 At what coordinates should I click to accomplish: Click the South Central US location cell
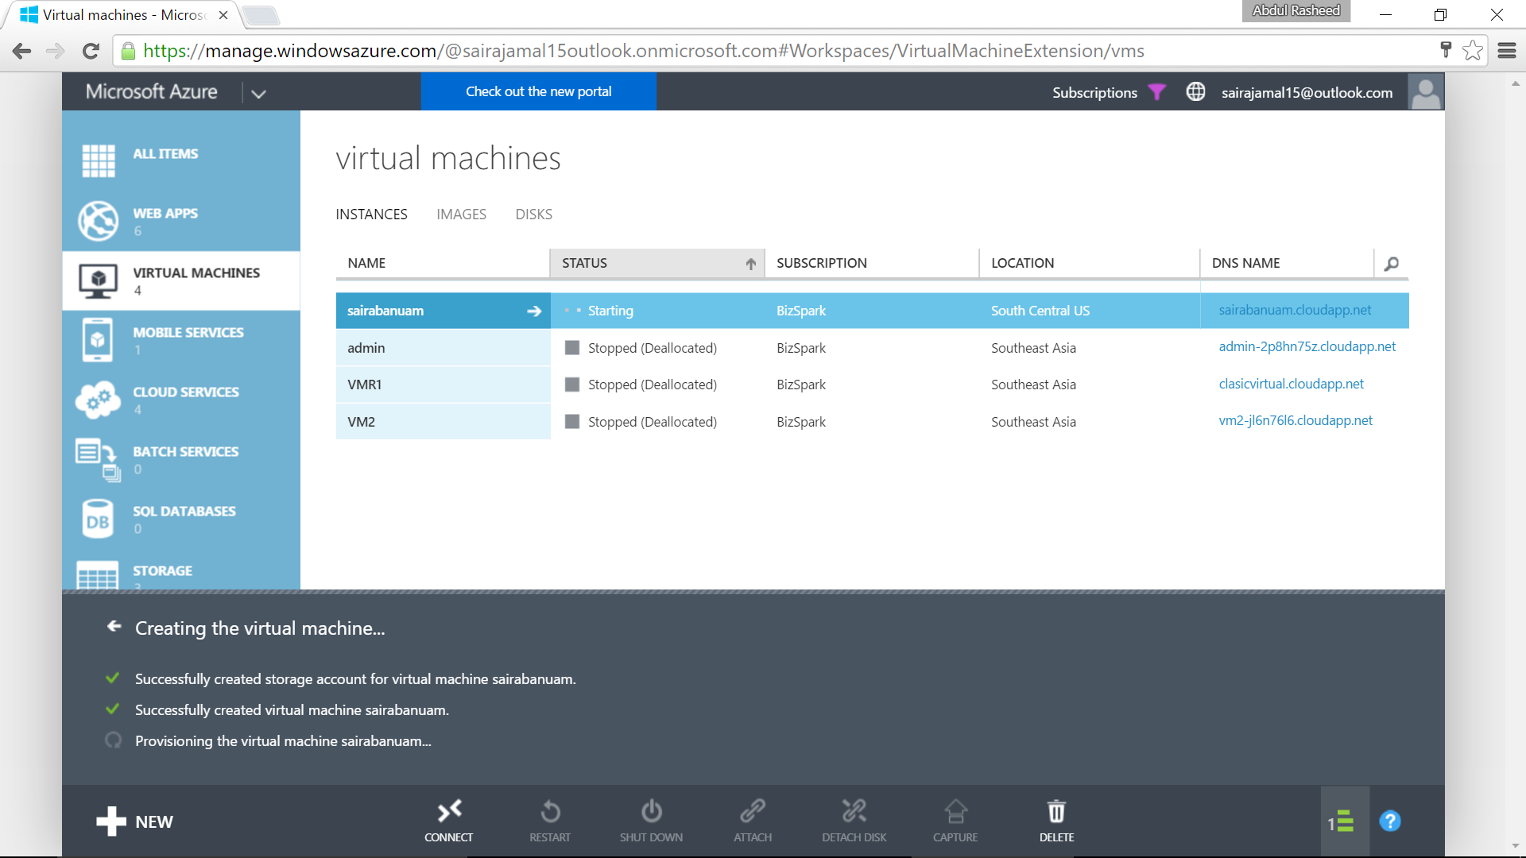click(x=1040, y=311)
